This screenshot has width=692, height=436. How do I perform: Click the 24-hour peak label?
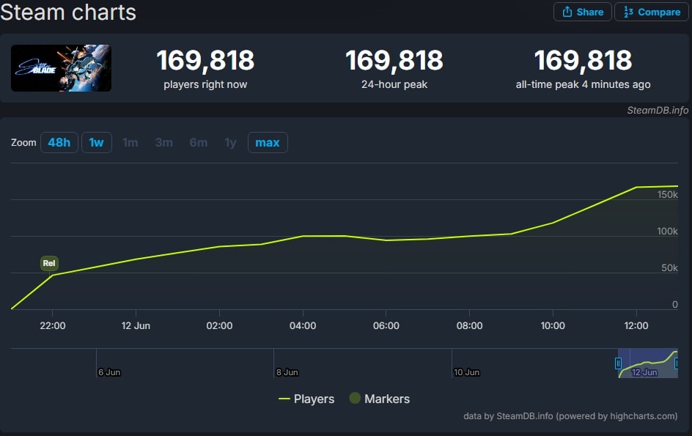coord(394,84)
